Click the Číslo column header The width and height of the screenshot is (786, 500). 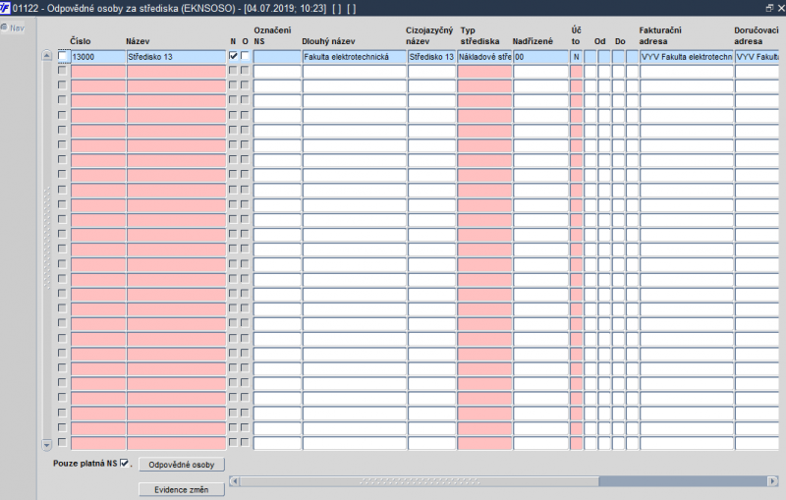[81, 41]
